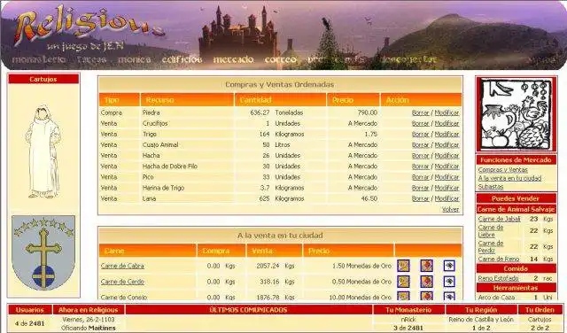
Task: Open the monasterio menu in the banner
Action: point(39,59)
